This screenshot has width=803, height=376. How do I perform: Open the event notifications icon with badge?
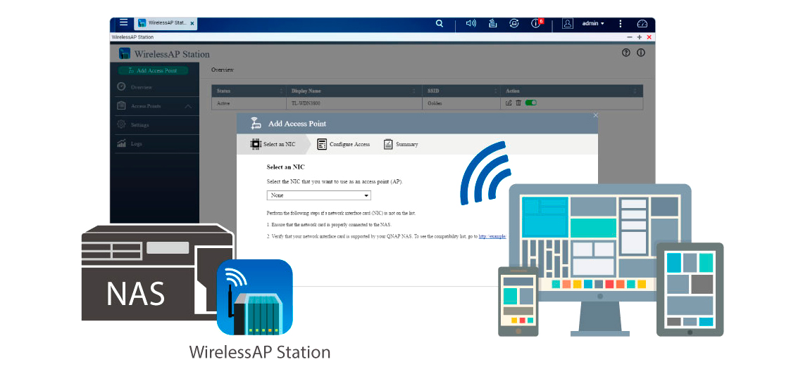tap(537, 23)
